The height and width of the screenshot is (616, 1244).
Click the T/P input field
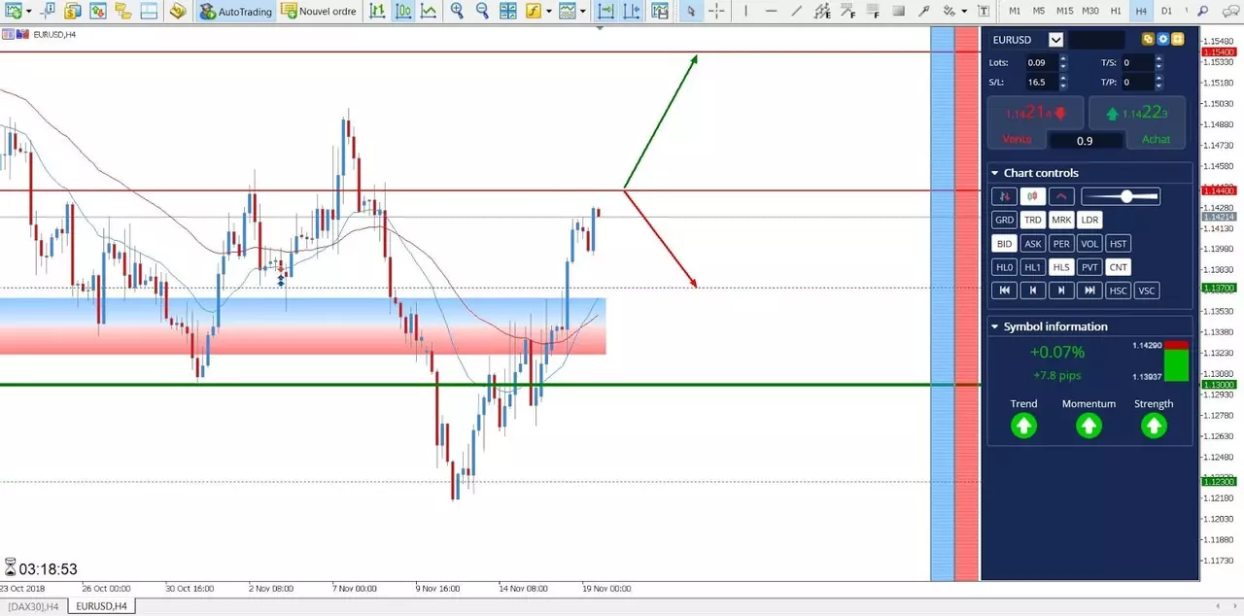(1137, 83)
